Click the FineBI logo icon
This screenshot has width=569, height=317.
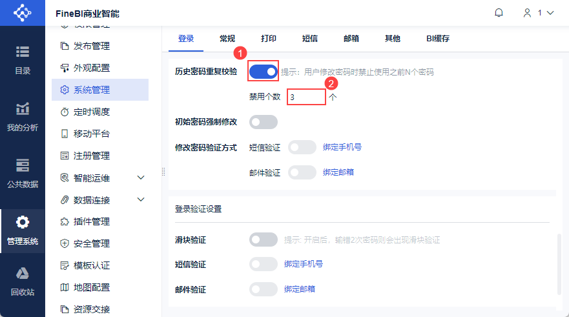click(x=22, y=12)
